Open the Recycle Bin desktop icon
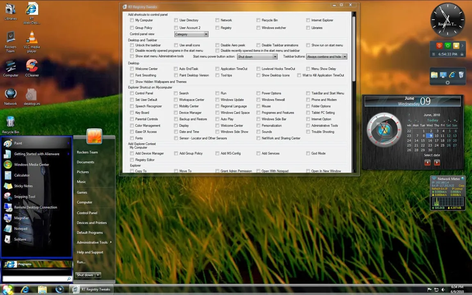Screen dimensions: 472x295 tap(11, 125)
